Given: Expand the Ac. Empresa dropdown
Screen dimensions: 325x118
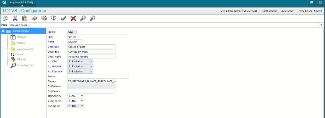Looking at the screenshot, I should (x=91, y=72).
